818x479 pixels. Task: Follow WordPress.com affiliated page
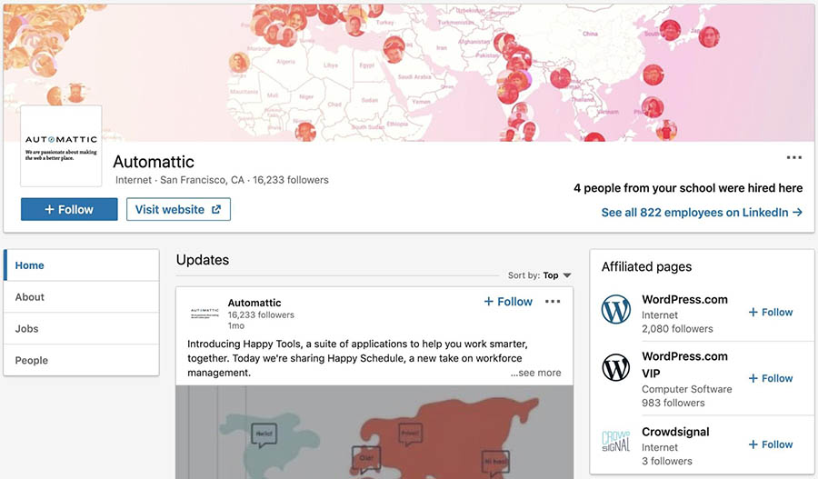click(771, 312)
